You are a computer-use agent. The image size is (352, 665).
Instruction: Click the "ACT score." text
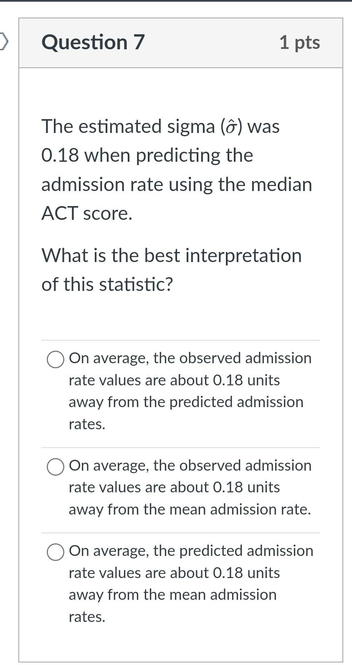(87, 214)
